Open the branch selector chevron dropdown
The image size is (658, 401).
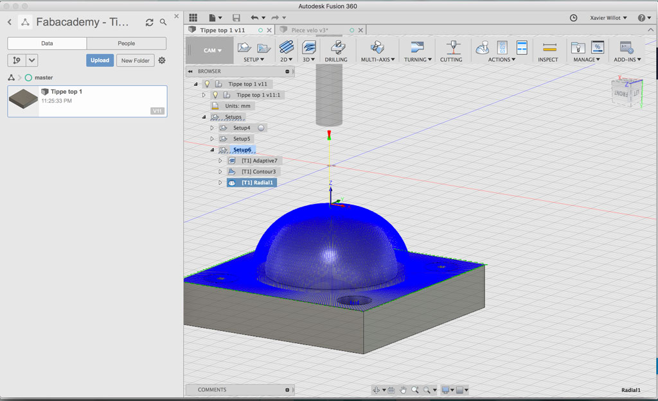(x=32, y=60)
